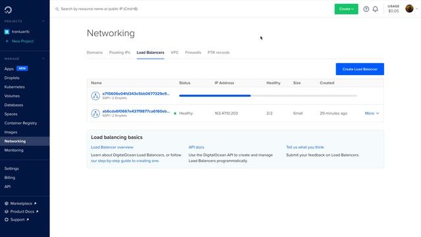
Task: Go to Apps in sidebar
Action: 9,68
